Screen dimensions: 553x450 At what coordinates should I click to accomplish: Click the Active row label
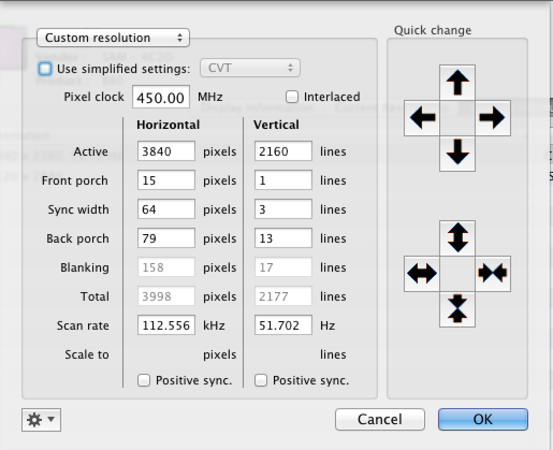(x=91, y=151)
